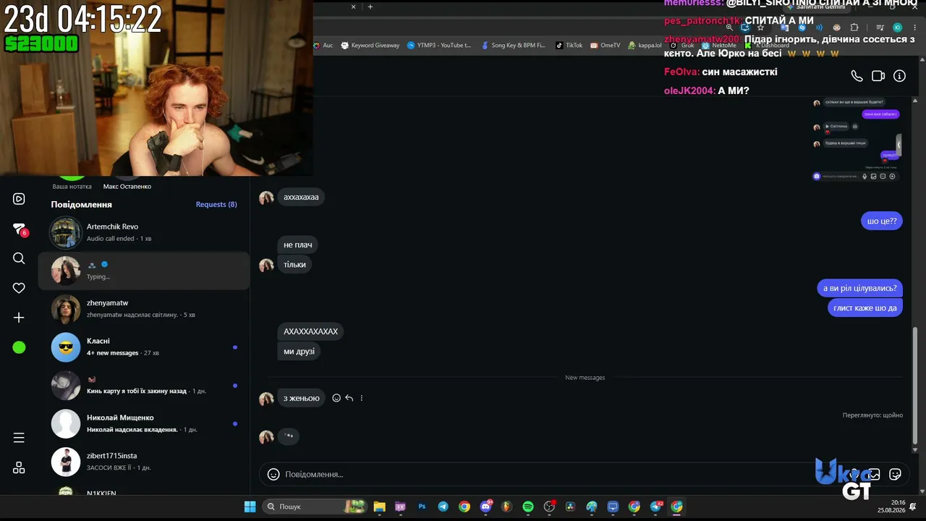Open more options for 'з женьою' message
The image size is (926, 521).
(x=362, y=398)
